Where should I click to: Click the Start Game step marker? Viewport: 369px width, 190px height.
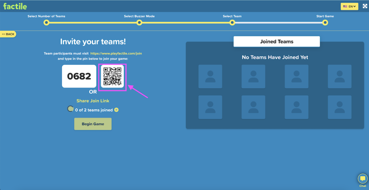pyautogui.click(x=325, y=23)
